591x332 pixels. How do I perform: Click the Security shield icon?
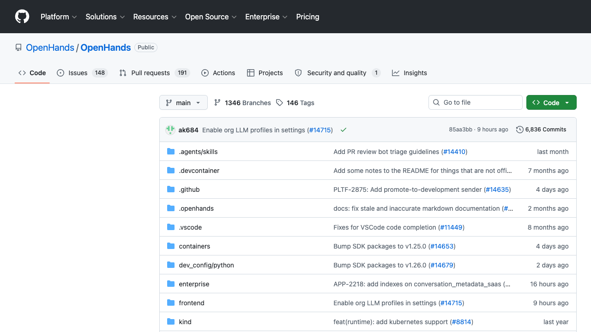[298, 73]
